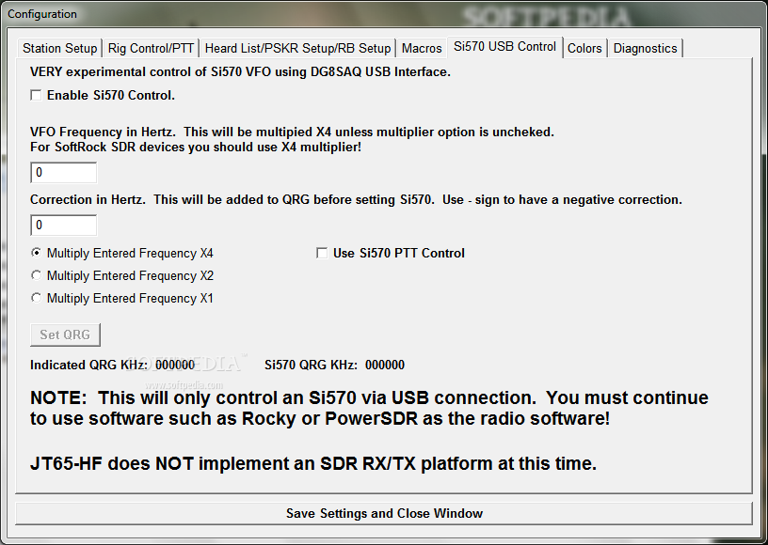Screen dimensions: 768x545
Task: Open the Rig Control/PTT tab
Action: click(151, 48)
